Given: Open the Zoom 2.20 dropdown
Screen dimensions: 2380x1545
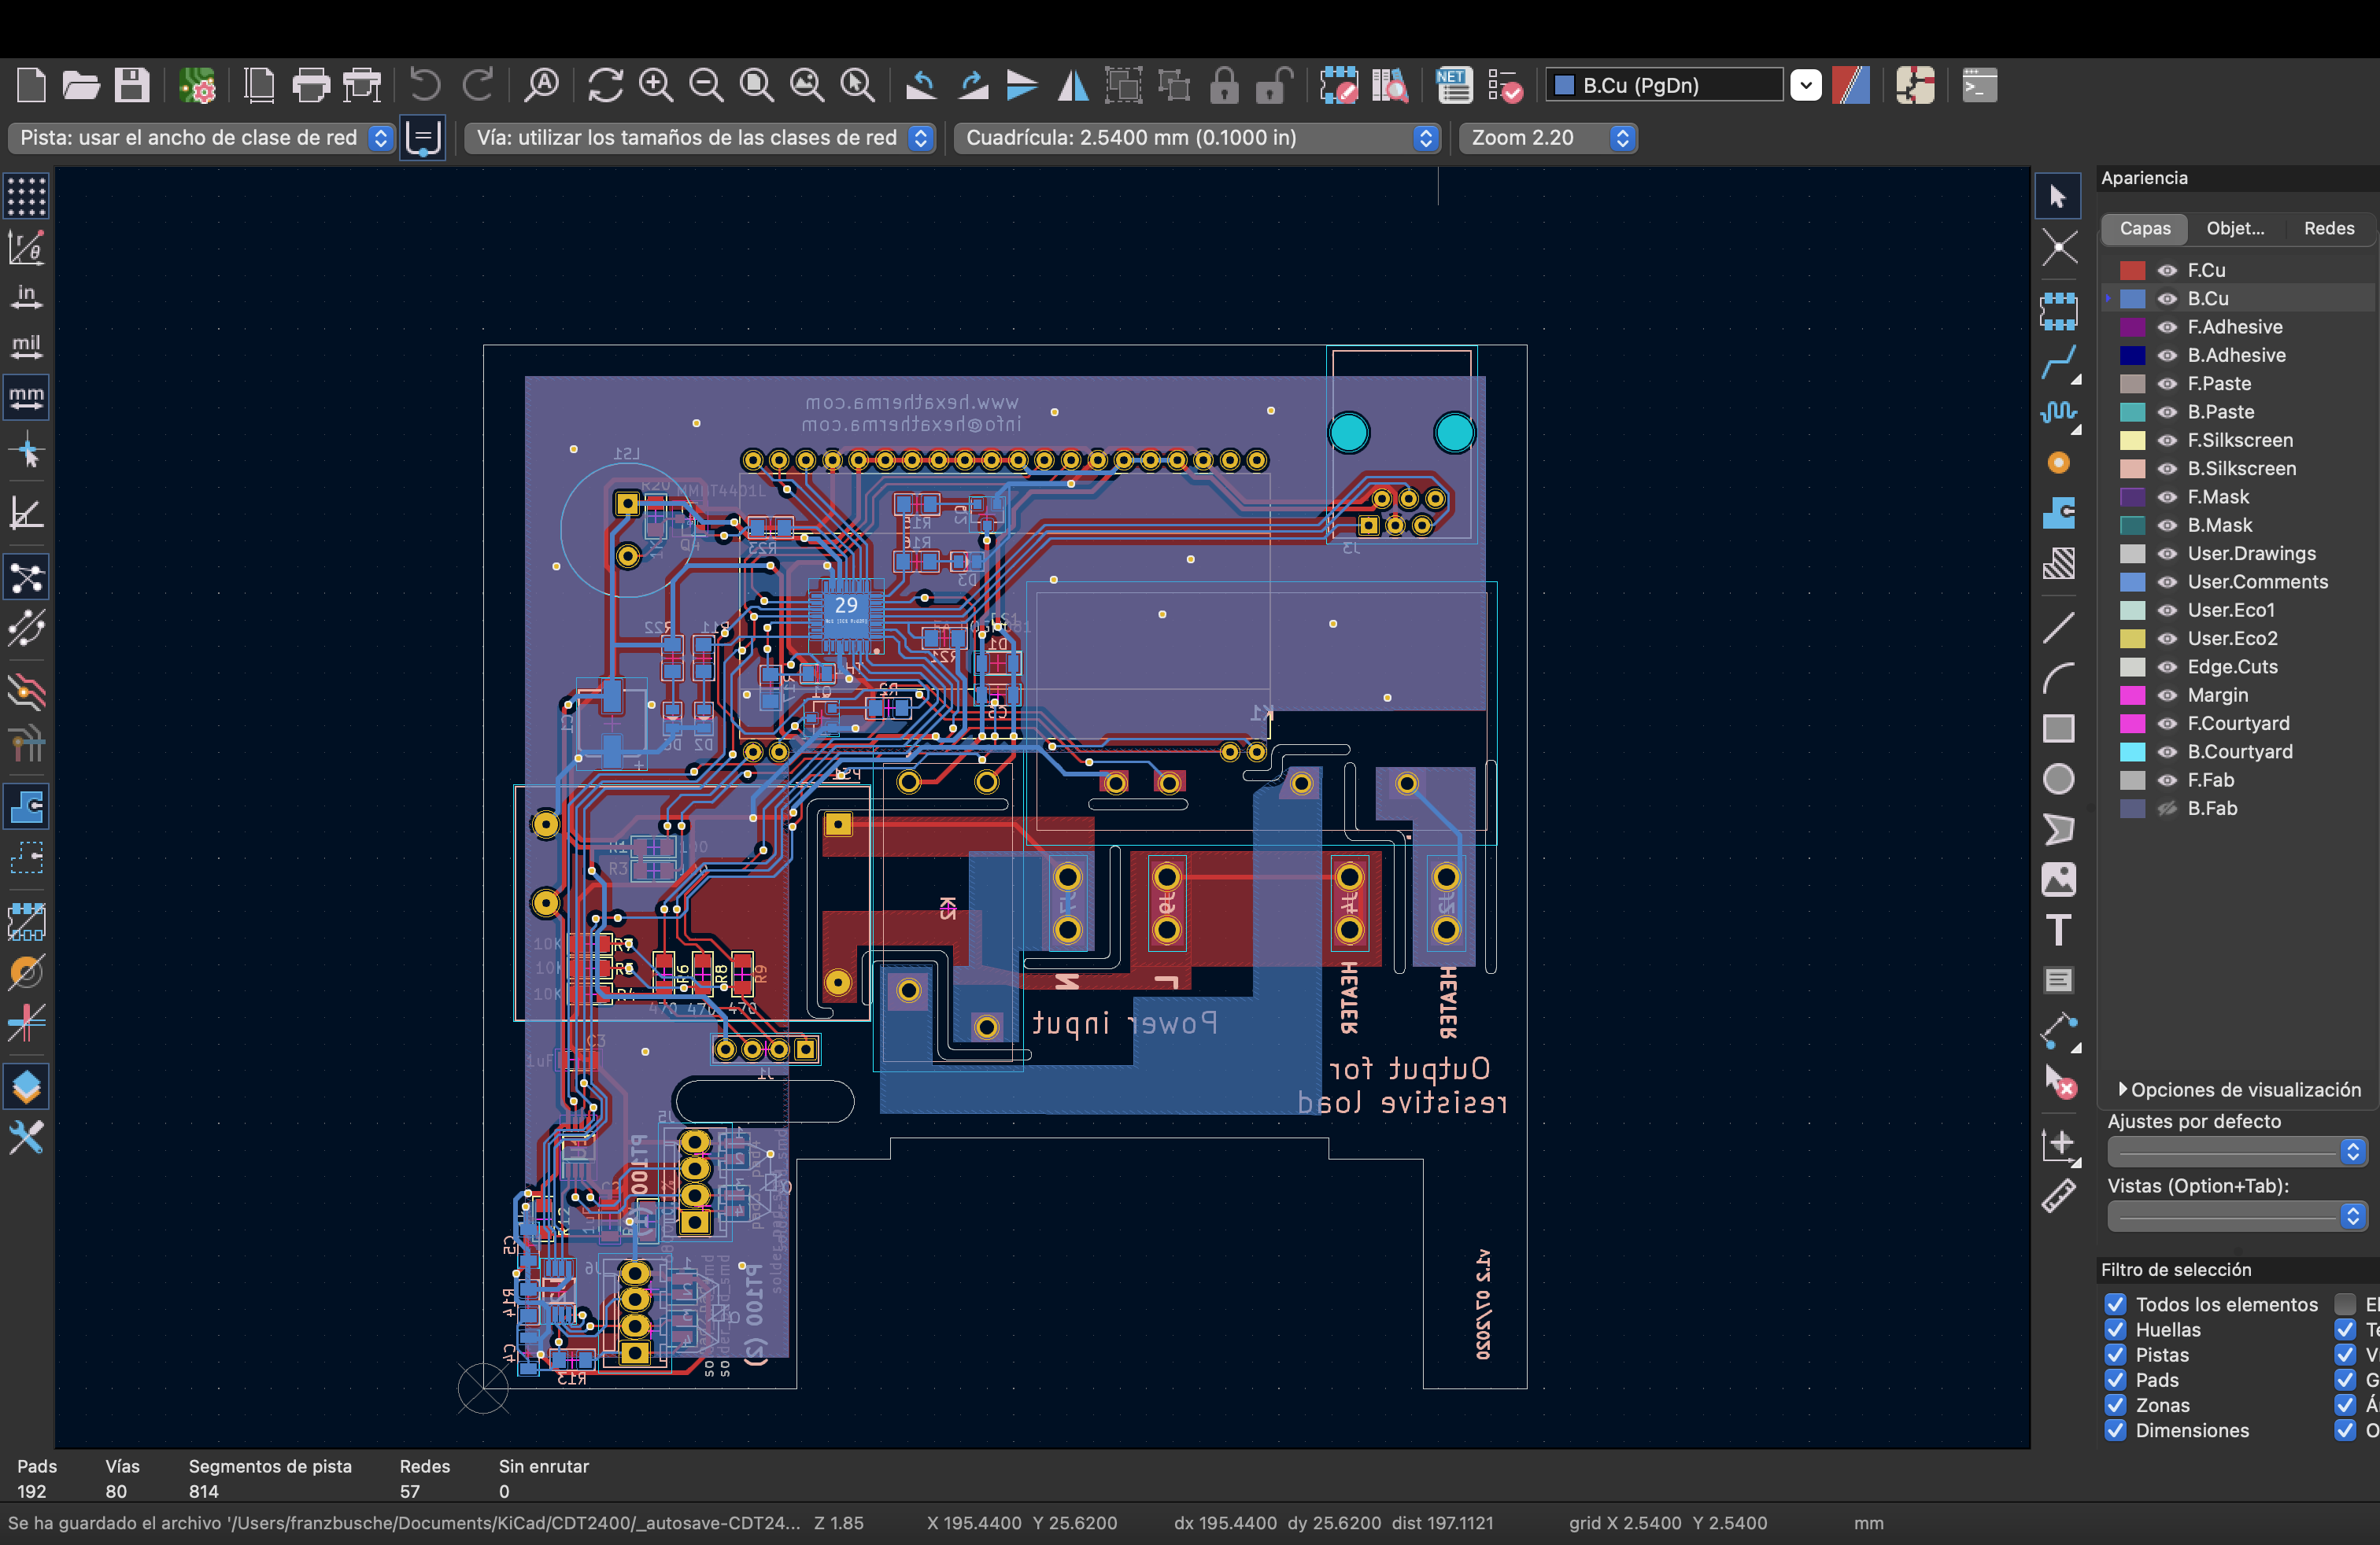Looking at the screenshot, I should 1622,138.
